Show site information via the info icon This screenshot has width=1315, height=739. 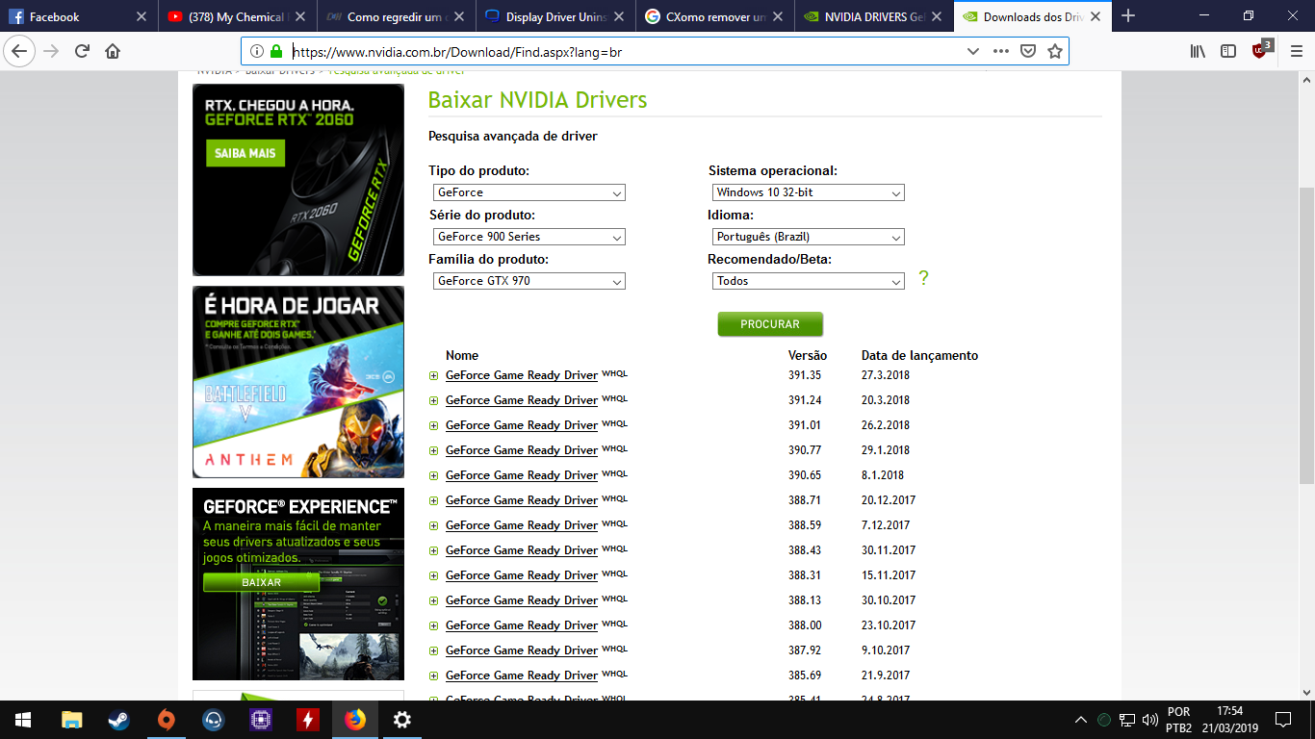[257, 51]
